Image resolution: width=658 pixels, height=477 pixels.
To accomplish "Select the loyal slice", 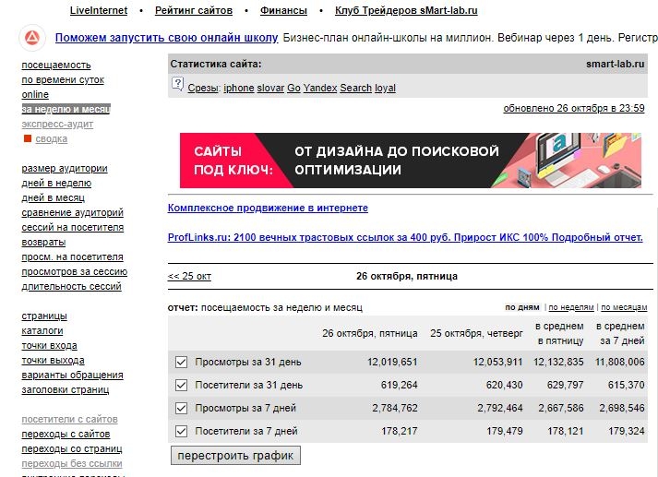I will (385, 88).
